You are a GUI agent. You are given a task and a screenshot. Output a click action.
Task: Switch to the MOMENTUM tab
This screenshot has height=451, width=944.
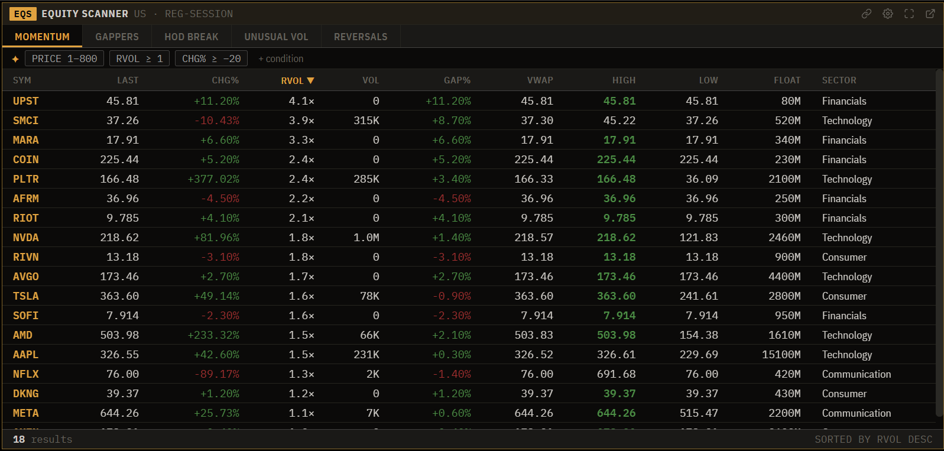coord(42,37)
